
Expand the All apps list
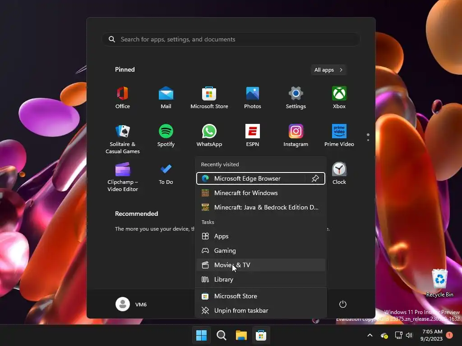(x=328, y=70)
